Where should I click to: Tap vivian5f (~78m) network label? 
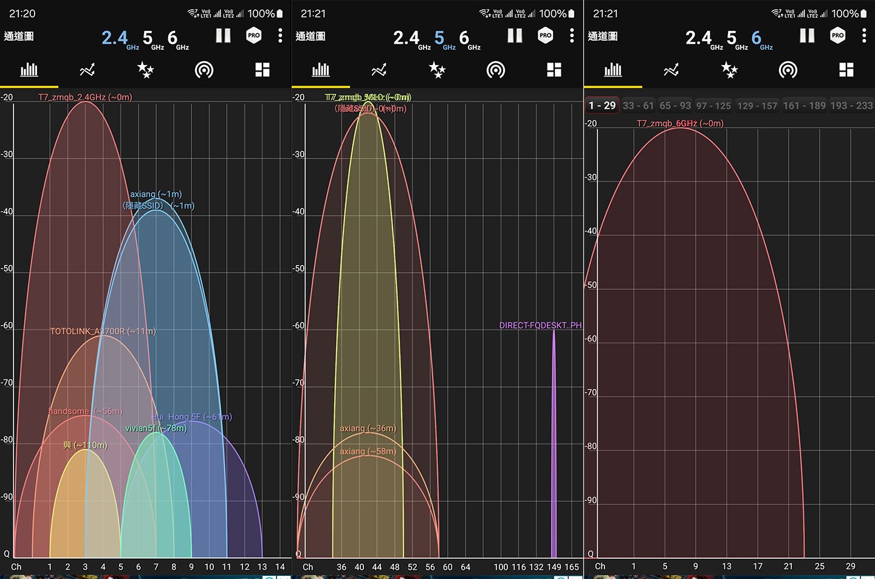[156, 428]
